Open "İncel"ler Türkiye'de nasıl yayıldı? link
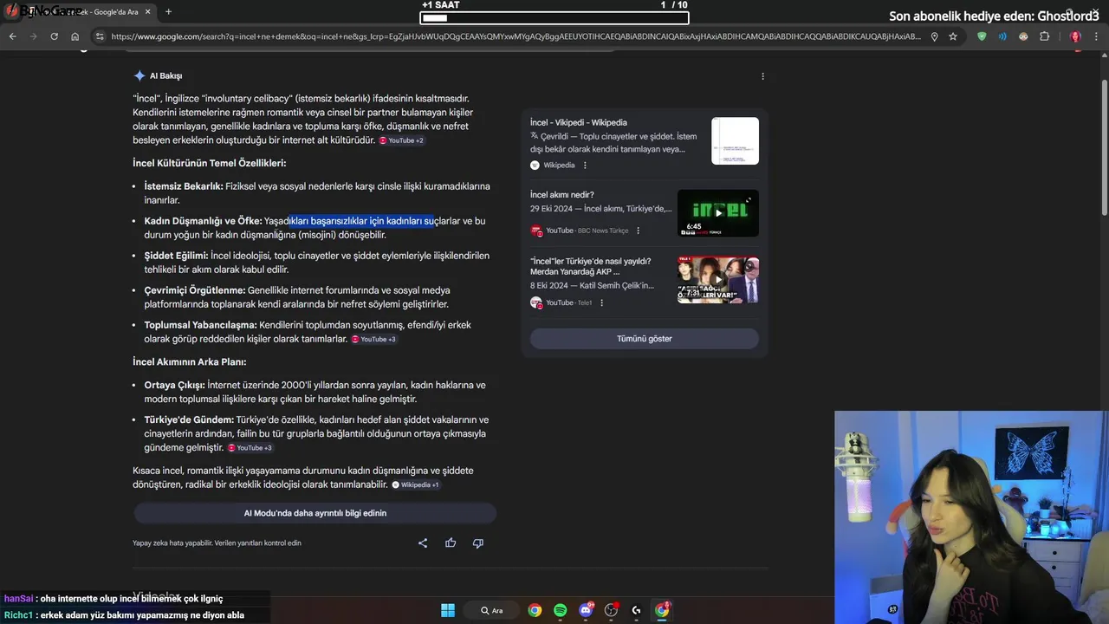Viewport: 1109px width, 624px height. coord(590,267)
